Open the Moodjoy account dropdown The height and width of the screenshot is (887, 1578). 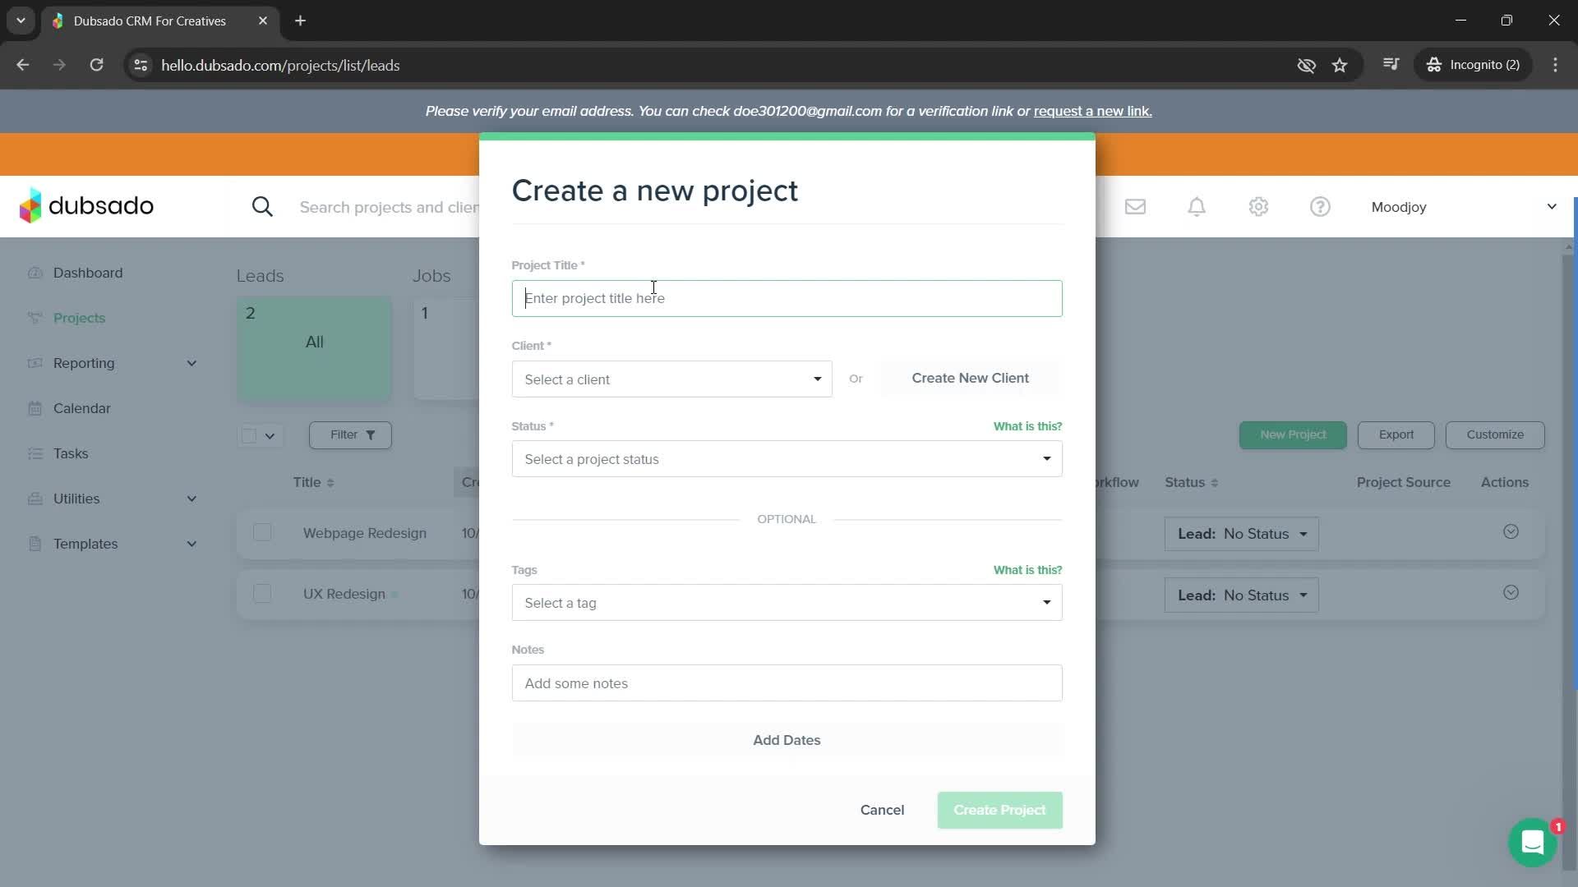(1463, 207)
